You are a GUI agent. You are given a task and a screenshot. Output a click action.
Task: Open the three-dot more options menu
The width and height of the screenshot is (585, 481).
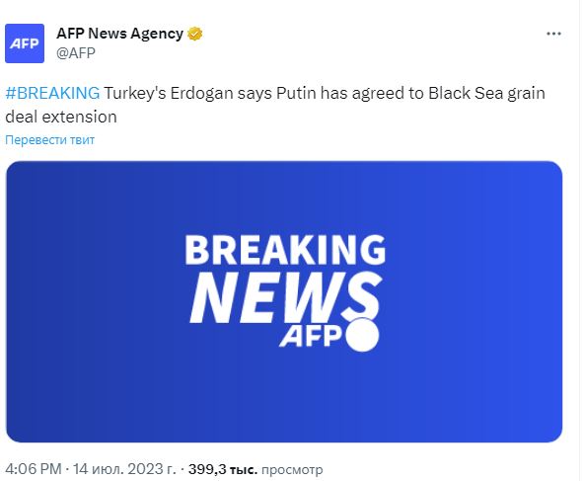553,34
